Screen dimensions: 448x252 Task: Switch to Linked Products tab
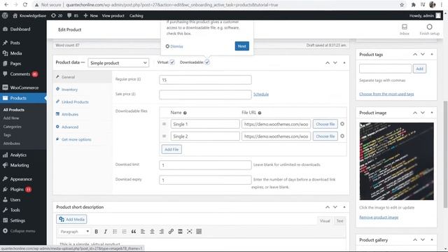tap(83, 102)
